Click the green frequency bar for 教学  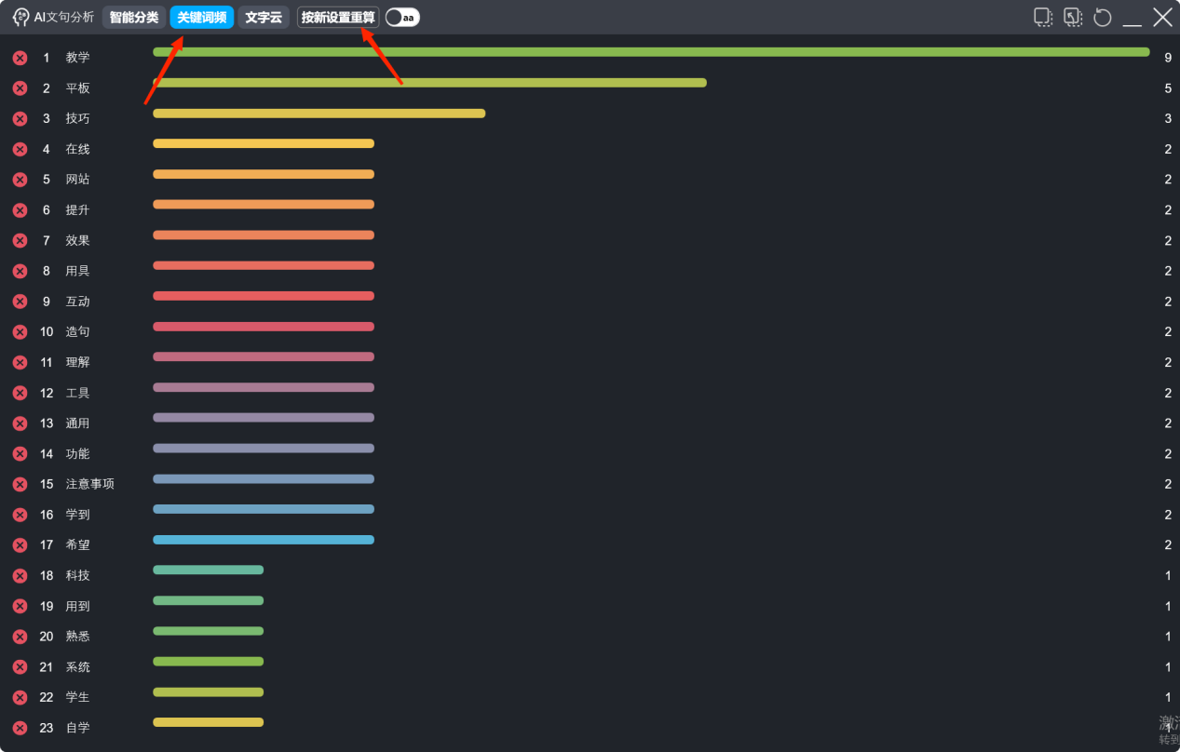(x=650, y=52)
